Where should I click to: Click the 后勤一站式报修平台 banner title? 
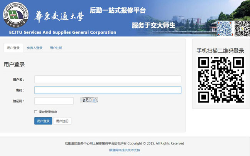[118, 10]
